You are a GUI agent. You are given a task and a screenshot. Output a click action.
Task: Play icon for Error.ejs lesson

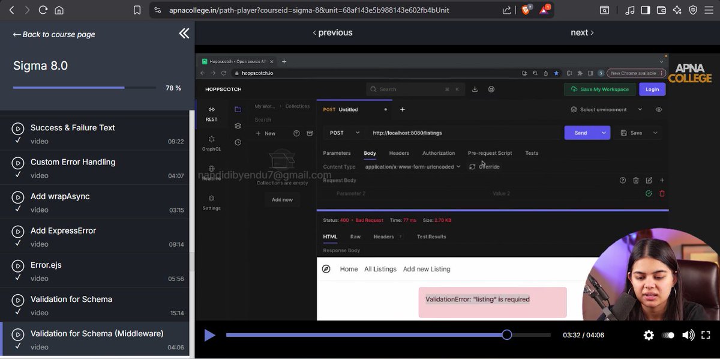(18, 265)
